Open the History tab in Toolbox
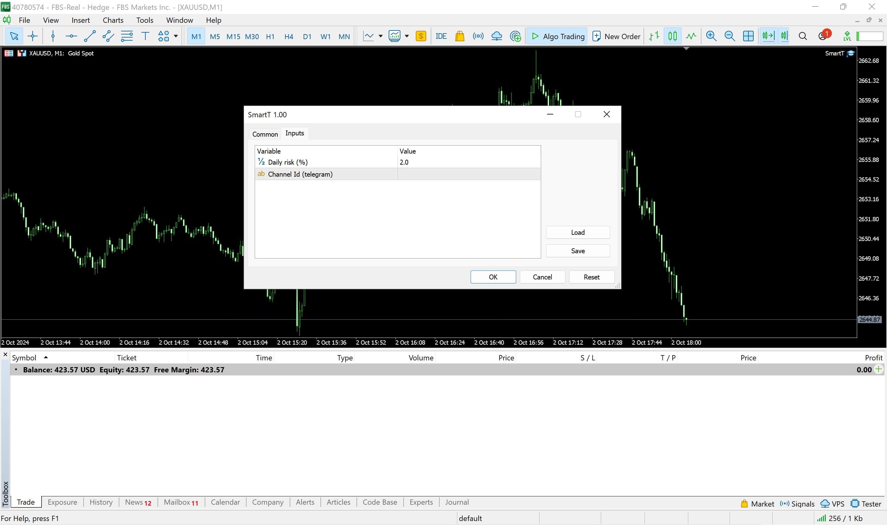887x525 pixels. pyautogui.click(x=101, y=502)
